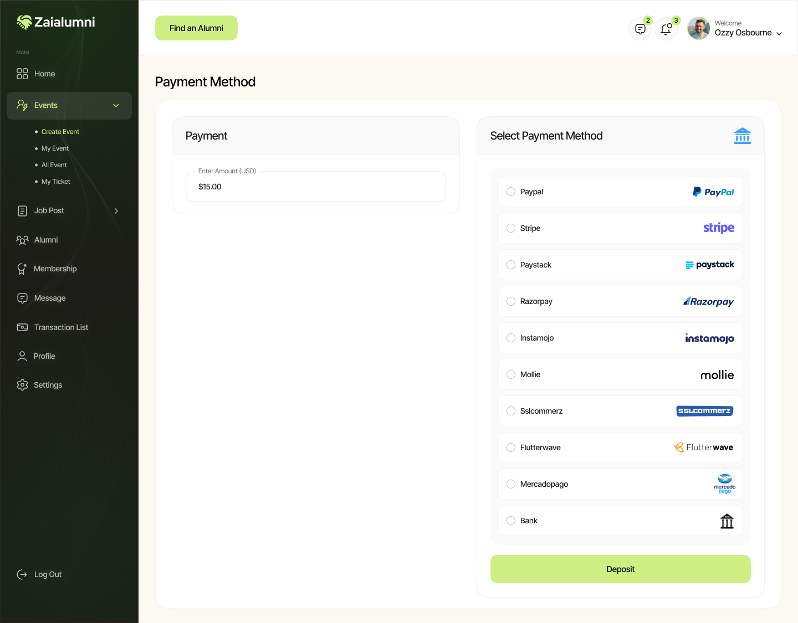This screenshot has height=623, width=798.
Task: Collapse the Events menu chevron
Action: click(116, 105)
